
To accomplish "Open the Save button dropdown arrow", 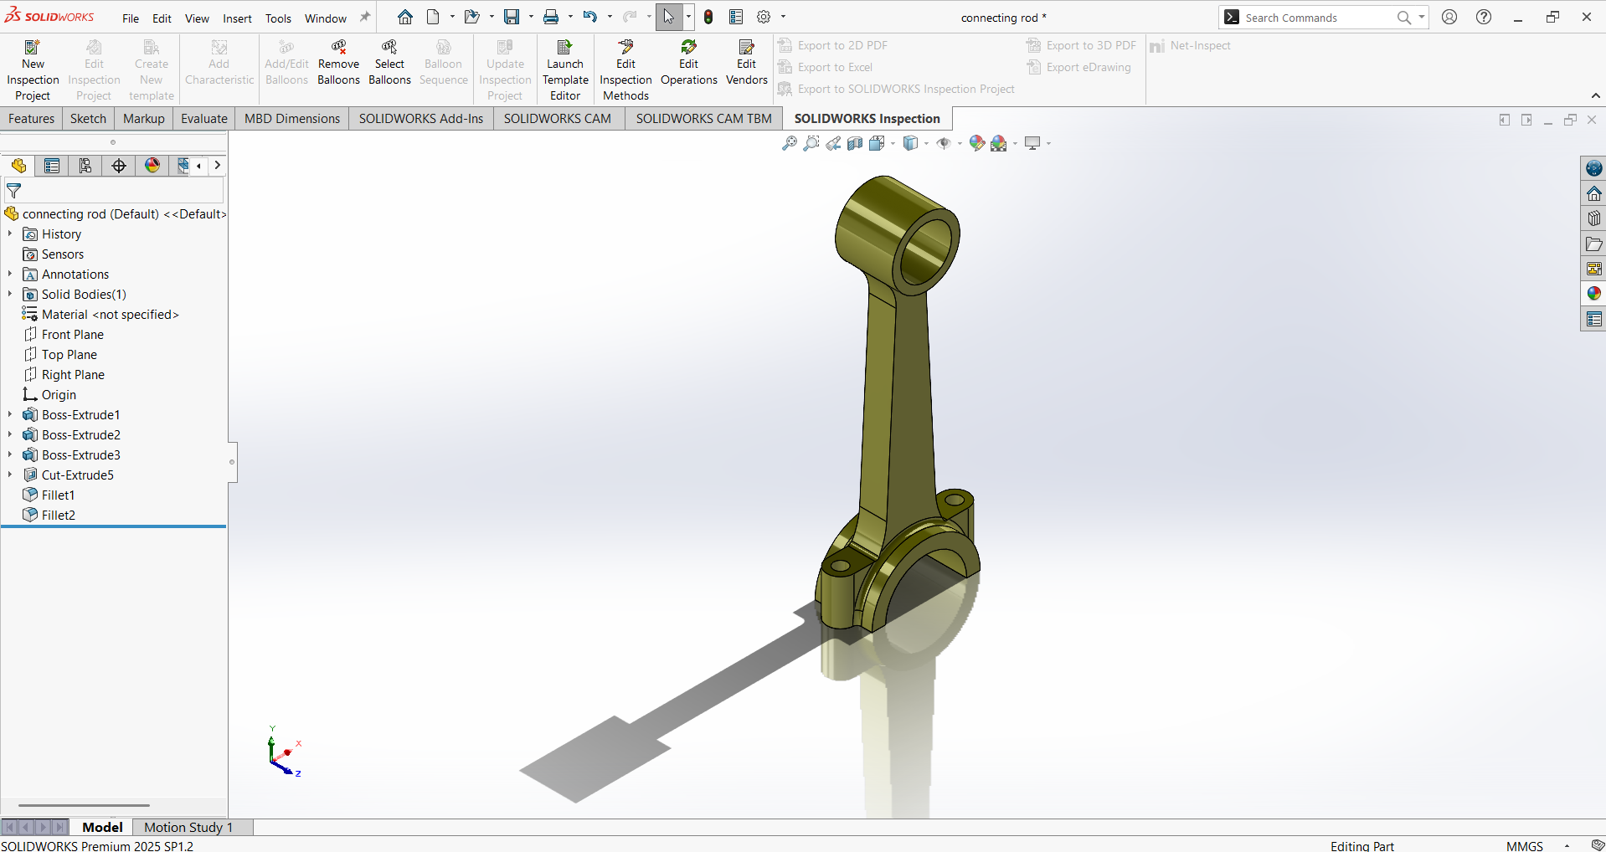I will [x=531, y=17].
